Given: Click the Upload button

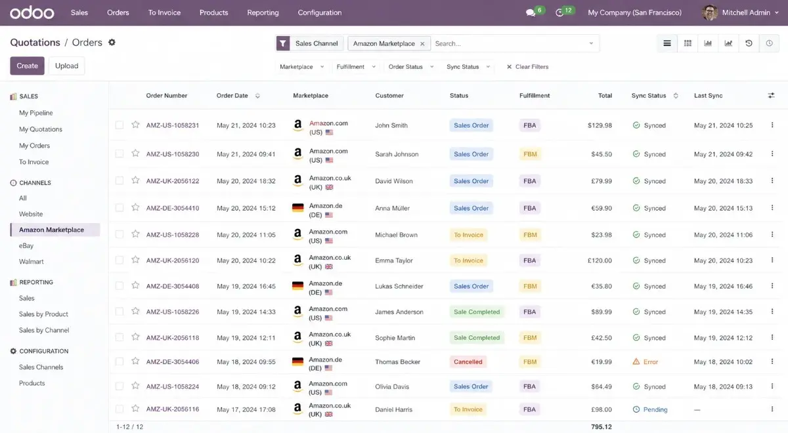Looking at the screenshot, I should 66,66.
